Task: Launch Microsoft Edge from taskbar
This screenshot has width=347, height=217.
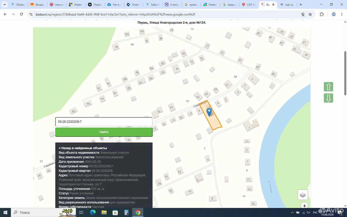Action: pyautogui.click(x=92, y=212)
